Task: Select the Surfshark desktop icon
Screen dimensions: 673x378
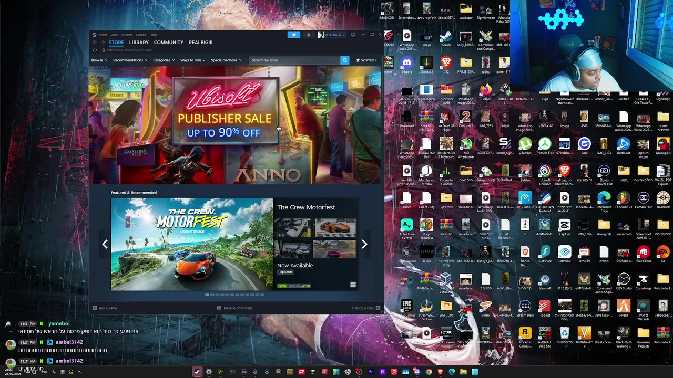Action: [x=545, y=255]
